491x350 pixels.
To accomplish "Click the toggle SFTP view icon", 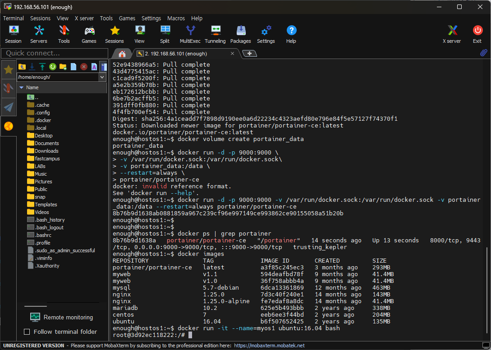I will (103, 66).
